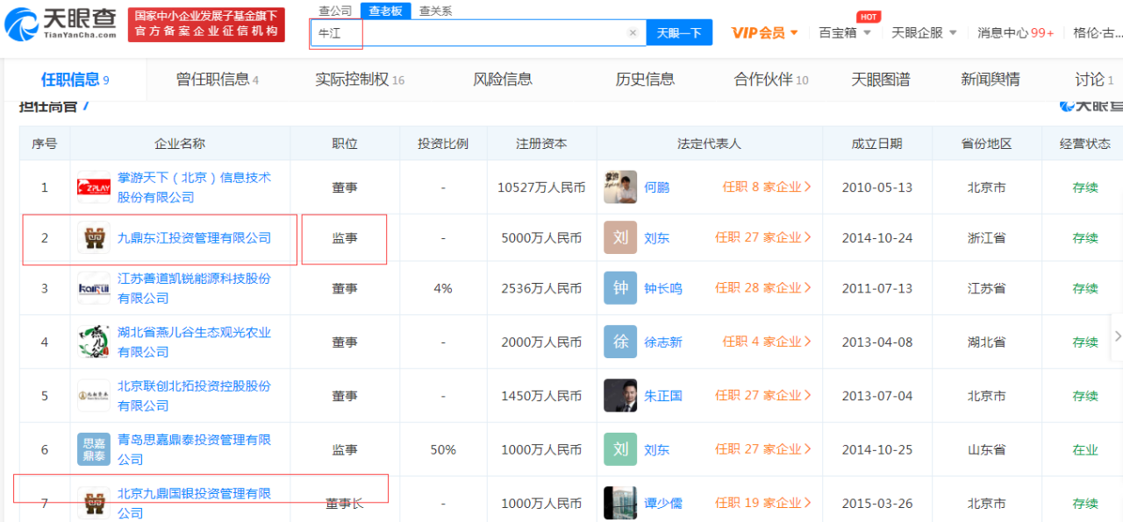This screenshot has width=1123, height=522.
Task: Click 何鹏's avatar photo
Action: point(620,187)
